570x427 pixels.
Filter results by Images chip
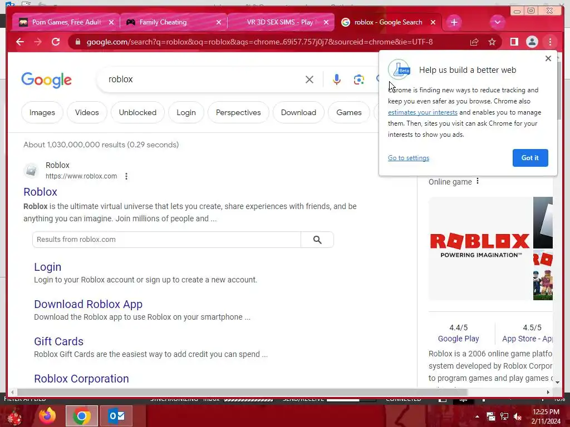tap(42, 112)
